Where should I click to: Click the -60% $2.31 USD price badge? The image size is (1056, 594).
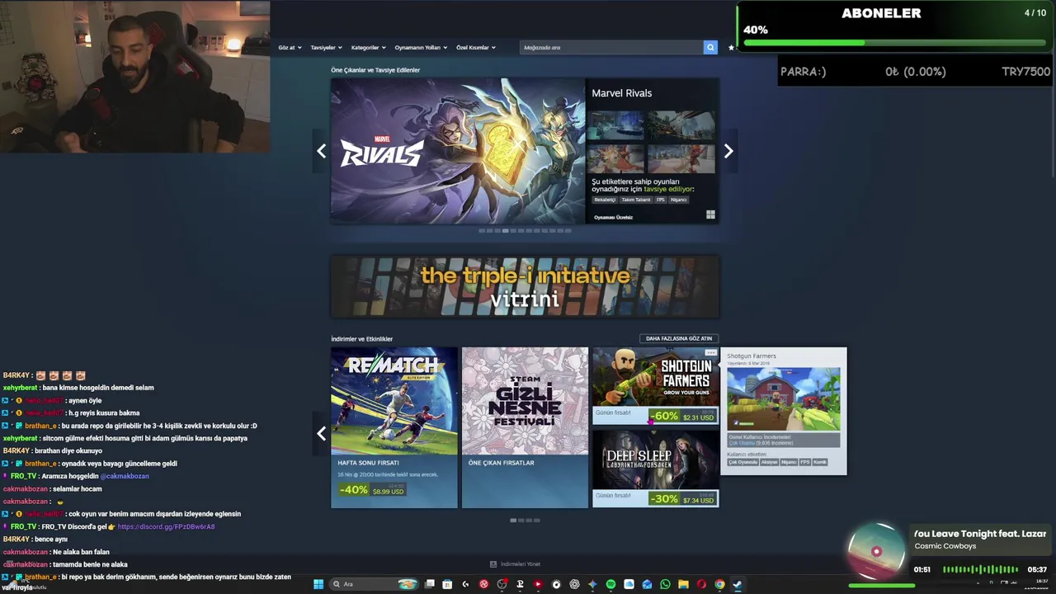click(x=682, y=417)
